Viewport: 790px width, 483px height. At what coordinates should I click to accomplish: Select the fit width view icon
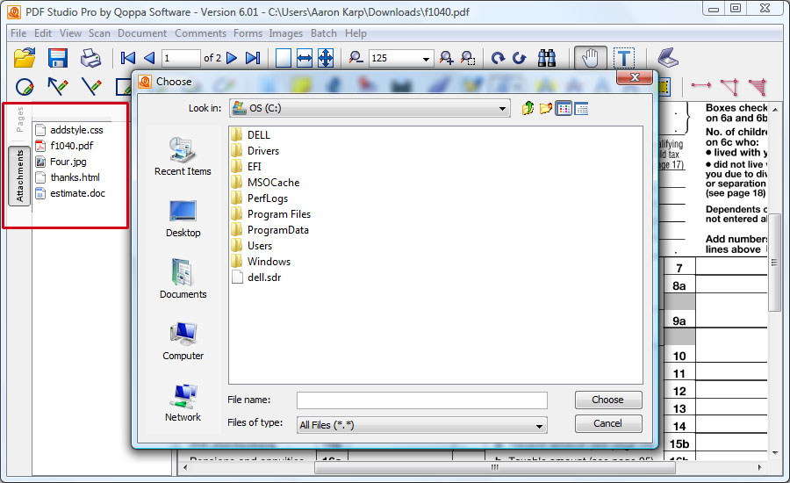pos(305,58)
